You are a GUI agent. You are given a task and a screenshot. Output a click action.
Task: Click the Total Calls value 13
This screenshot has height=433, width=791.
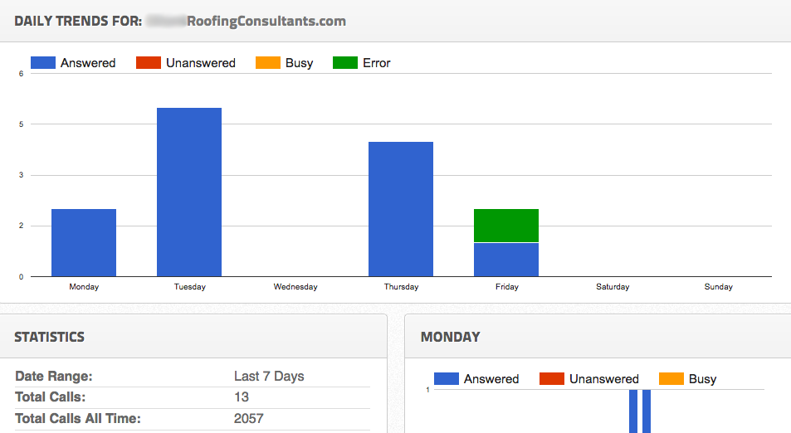pos(242,397)
